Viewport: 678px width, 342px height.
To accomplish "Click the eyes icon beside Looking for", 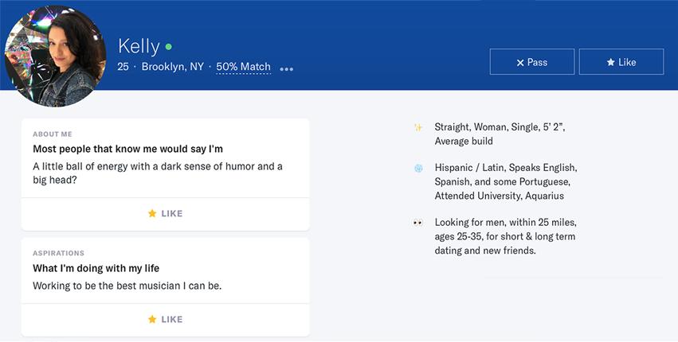I will coord(418,223).
